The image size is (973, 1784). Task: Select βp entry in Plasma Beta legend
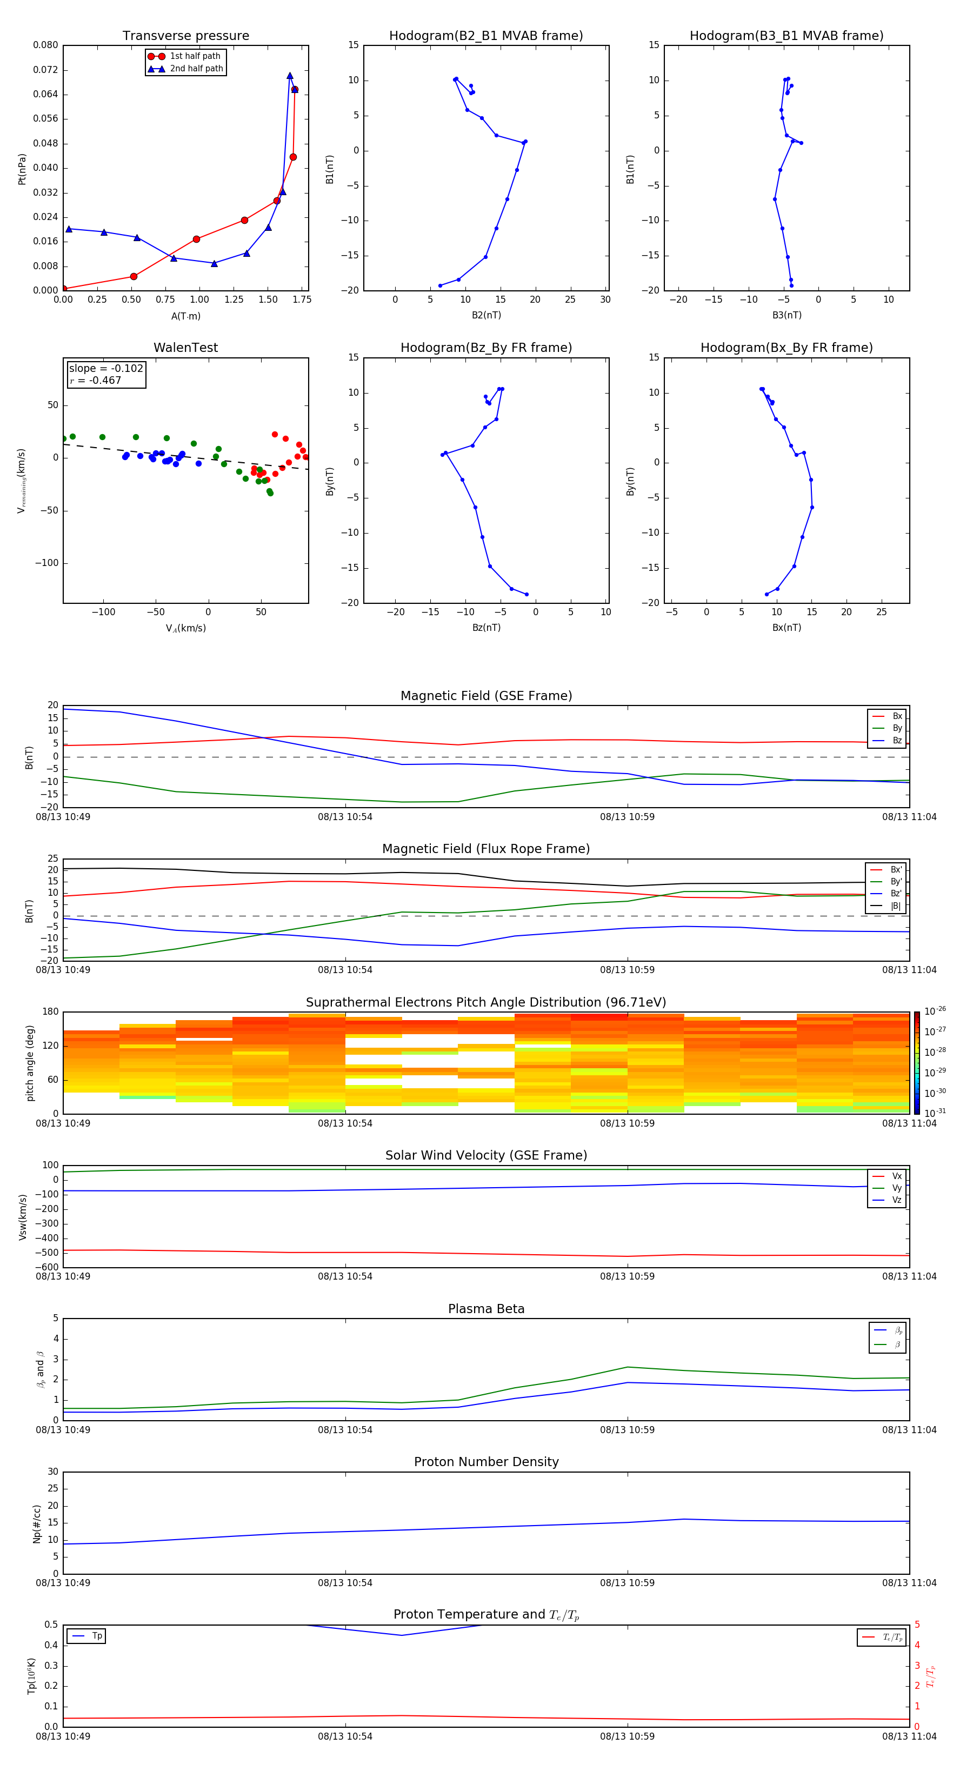pos(888,1330)
